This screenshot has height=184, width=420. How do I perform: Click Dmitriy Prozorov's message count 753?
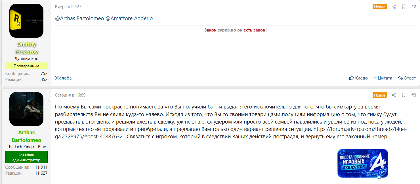pos(44,74)
